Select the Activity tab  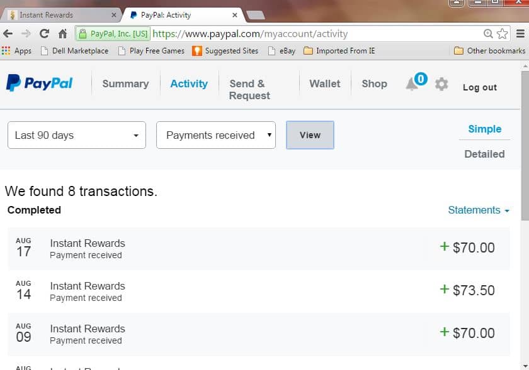coord(189,84)
